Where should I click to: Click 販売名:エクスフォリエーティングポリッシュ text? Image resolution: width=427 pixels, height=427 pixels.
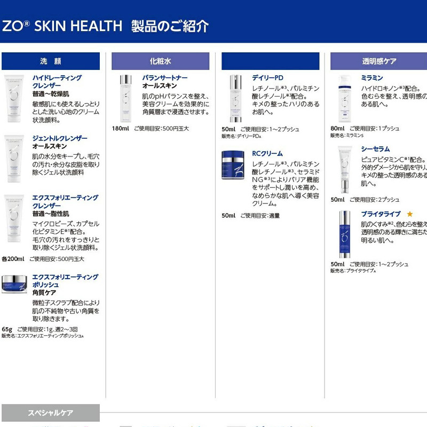point(43,336)
